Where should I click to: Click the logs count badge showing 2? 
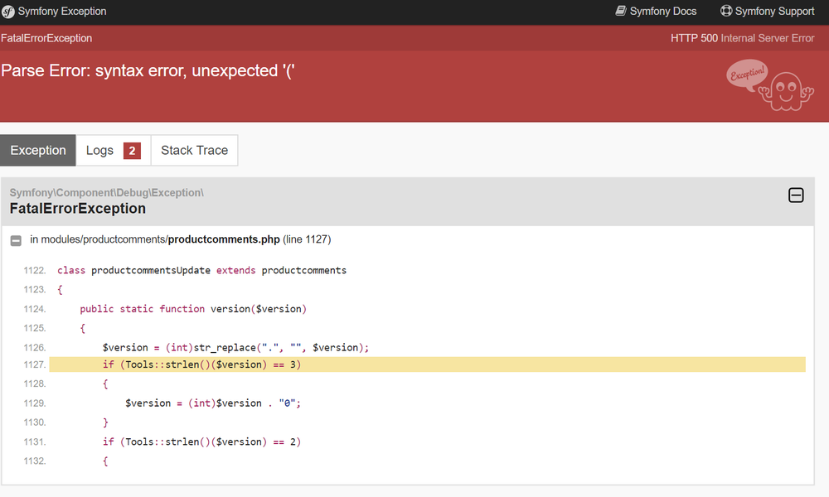(132, 151)
